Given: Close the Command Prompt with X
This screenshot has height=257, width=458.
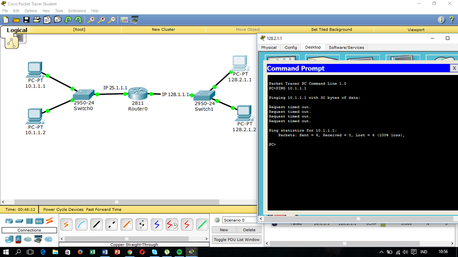Looking at the screenshot, I should [454, 68].
